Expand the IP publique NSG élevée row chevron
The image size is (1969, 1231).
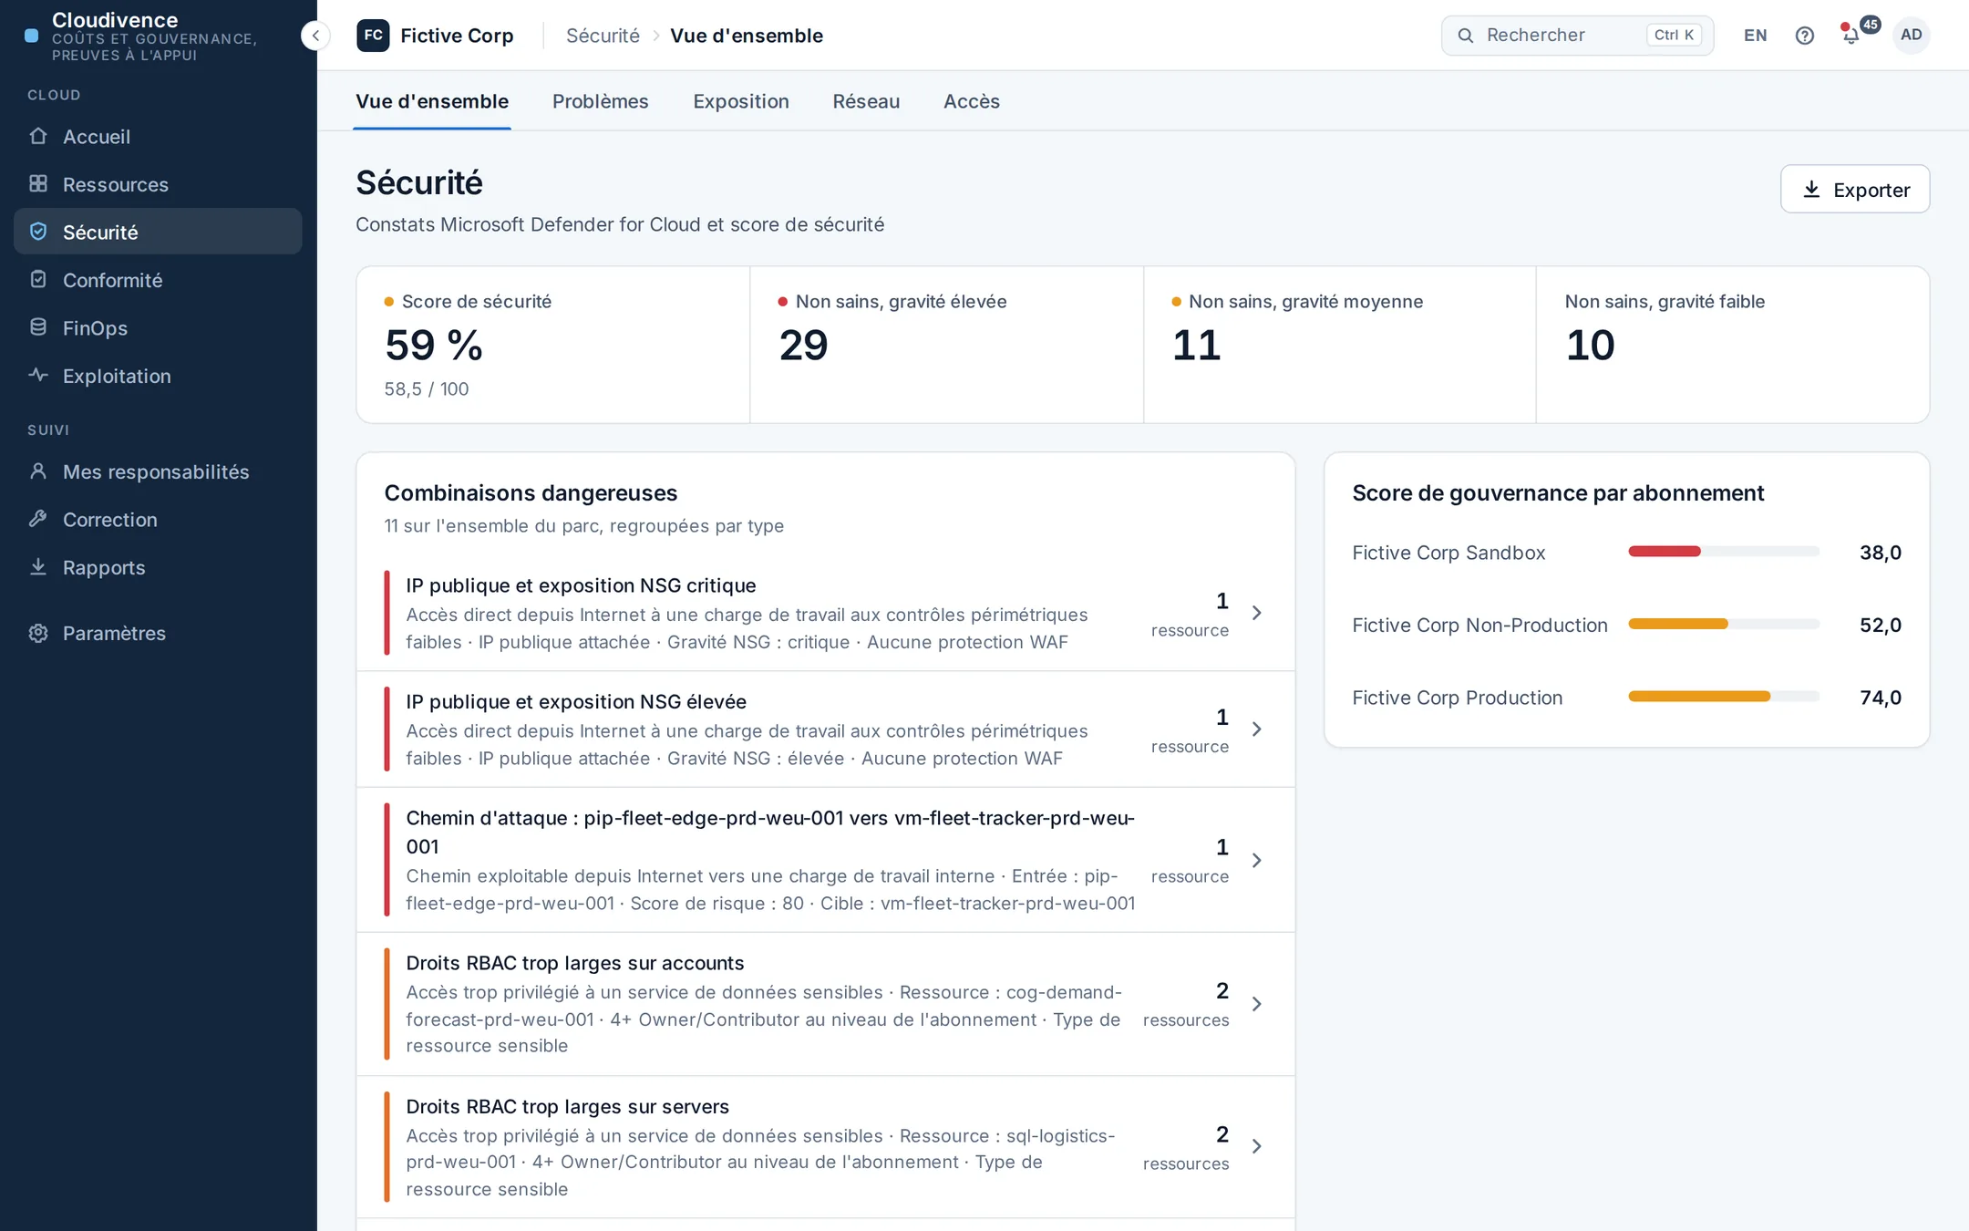[1257, 729]
